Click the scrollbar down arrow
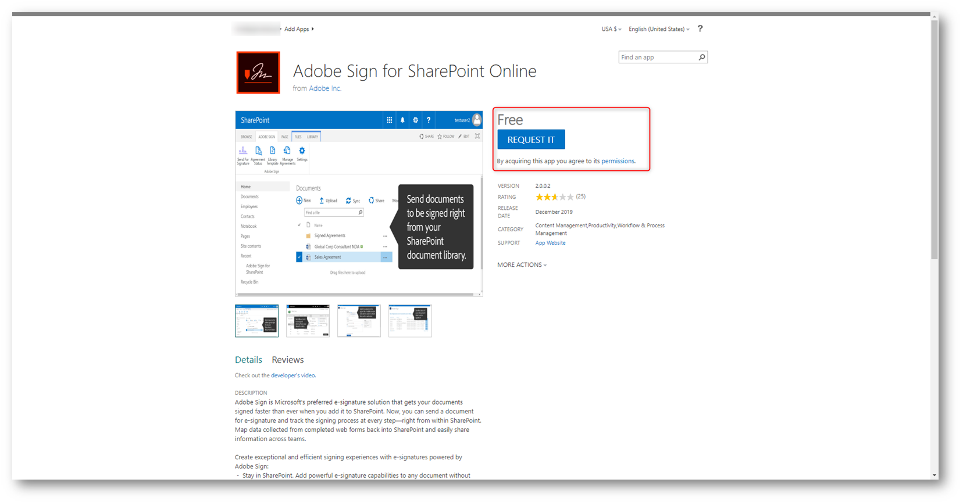The height and width of the screenshot is (504, 963). 935,476
